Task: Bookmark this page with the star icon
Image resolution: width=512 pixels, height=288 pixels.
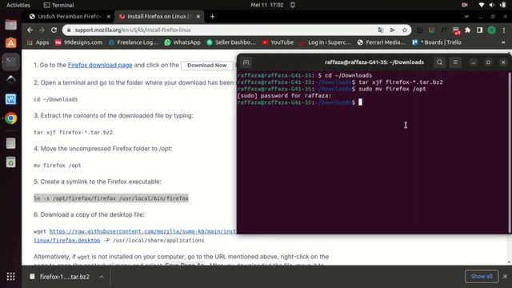Action: click(405, 30)
